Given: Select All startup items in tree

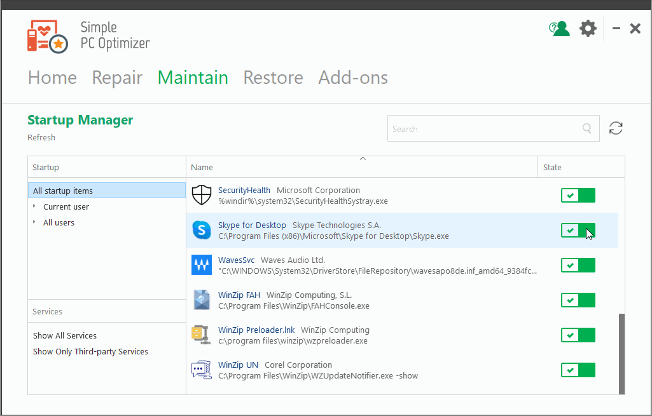Looking at the screenshot, I should (x=107, y=191).
